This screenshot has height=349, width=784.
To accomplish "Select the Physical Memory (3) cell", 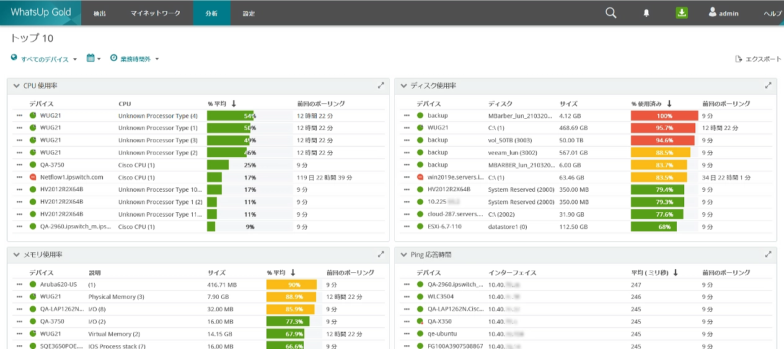I will 117,297.
